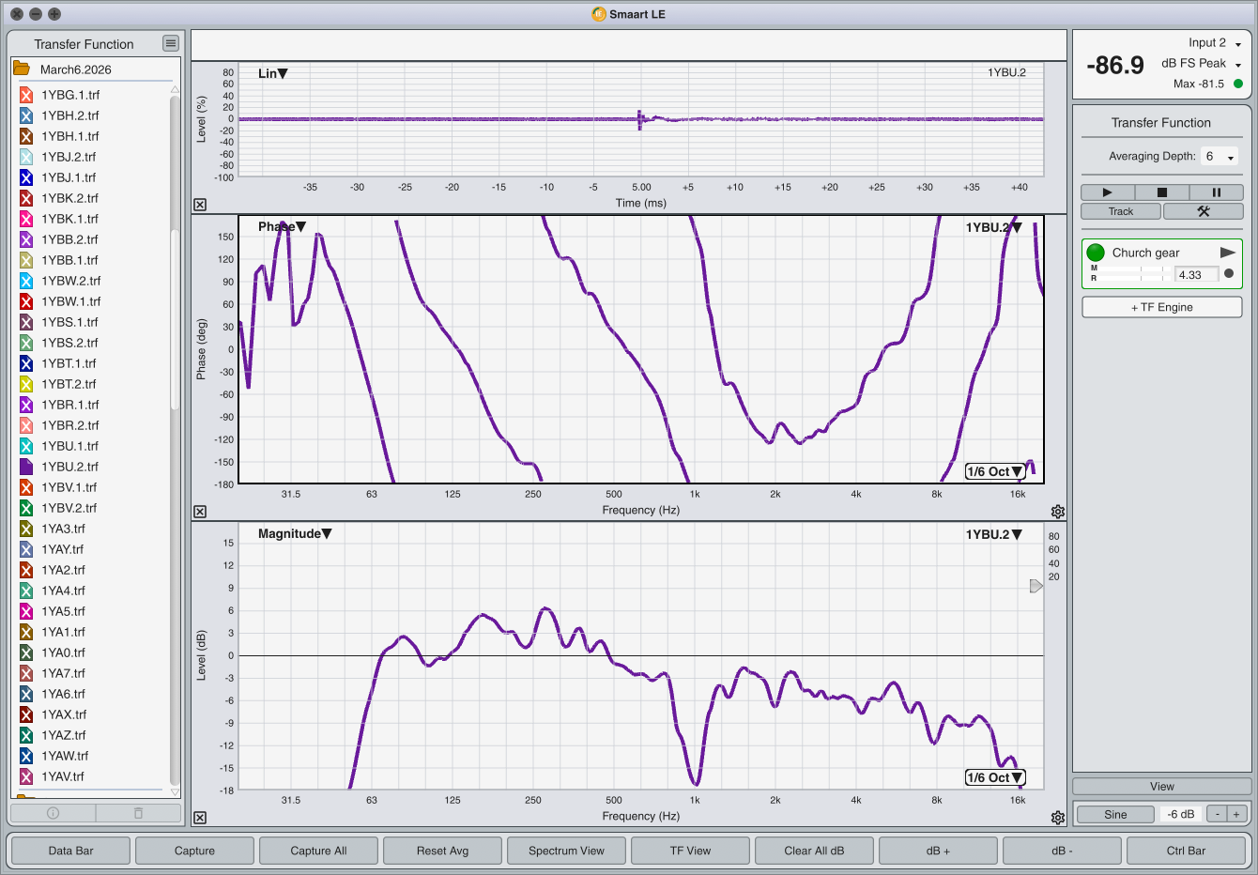Image resolution: width=1258 pixels, height=875 pixels.
Task: Close the phase plot pane checkbox
Action: pyautogui.click(x=200, y=512)
